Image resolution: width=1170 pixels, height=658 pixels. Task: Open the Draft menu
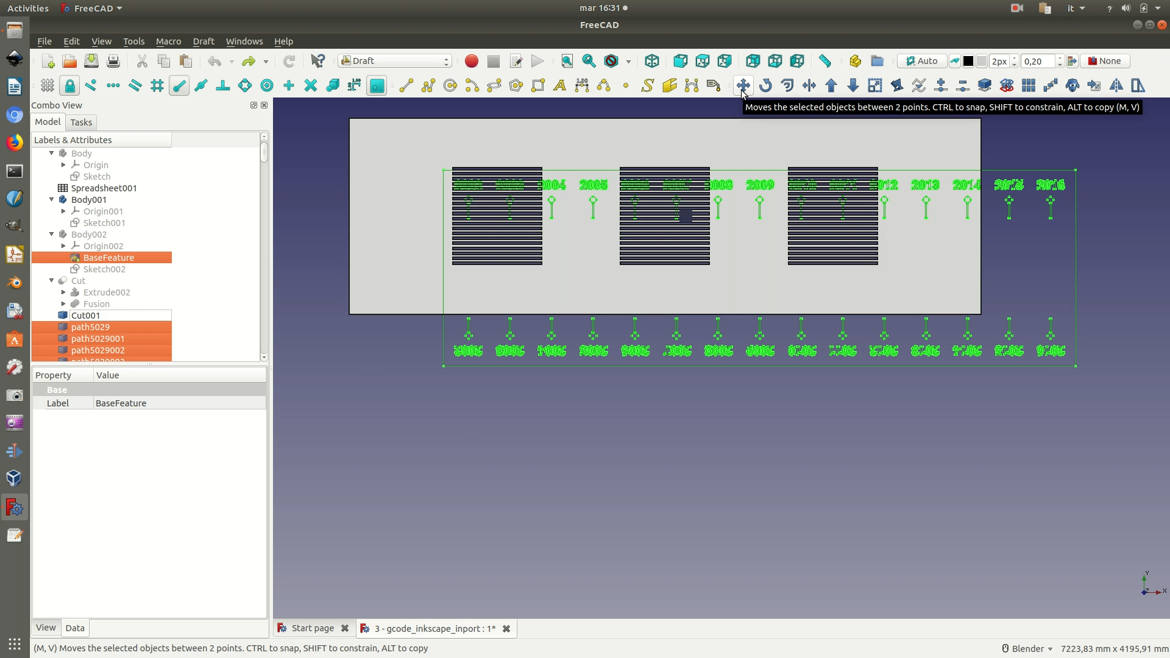(203, 41)
